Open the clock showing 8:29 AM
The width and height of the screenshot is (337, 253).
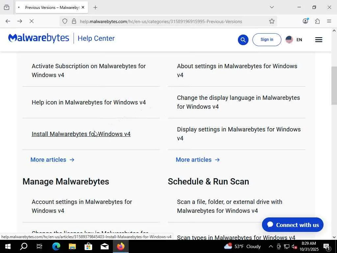pos(309,246)
